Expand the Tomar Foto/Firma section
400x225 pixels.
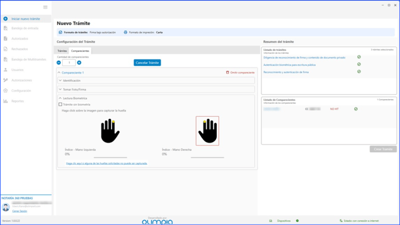pos(156,90)
